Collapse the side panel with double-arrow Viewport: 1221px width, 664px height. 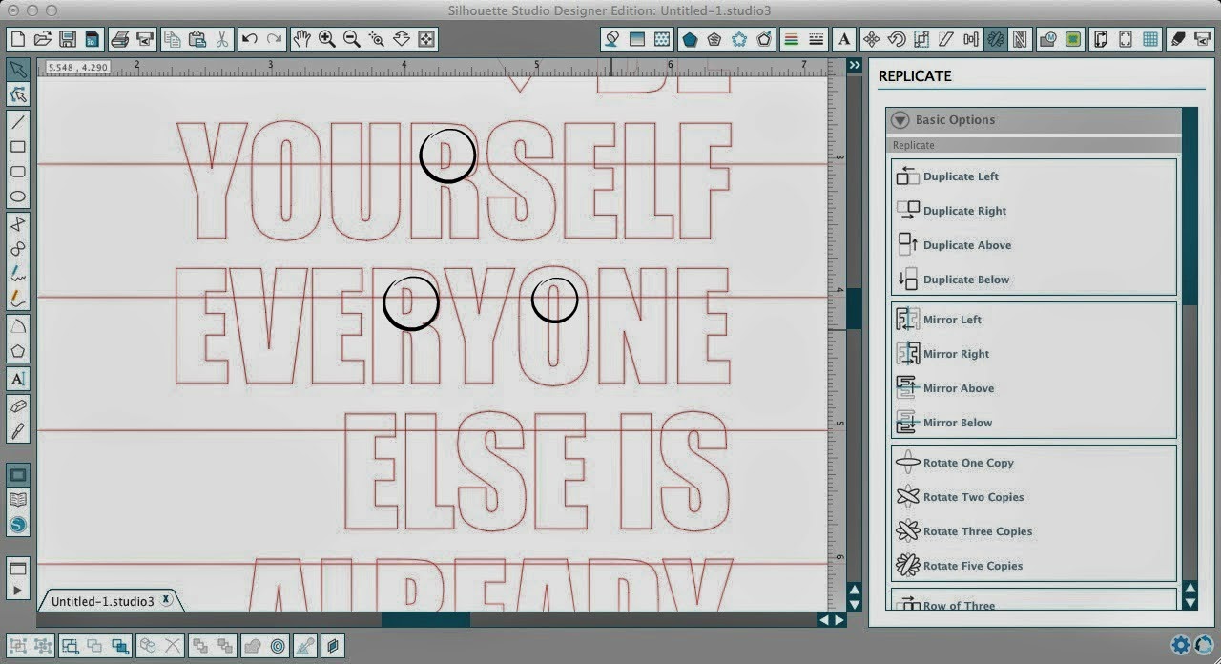click(854, 65)
